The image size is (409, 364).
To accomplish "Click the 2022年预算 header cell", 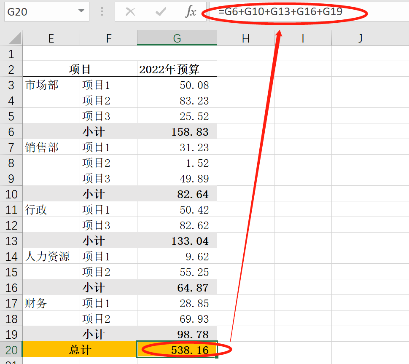I will pyautogui.click(x=177, y=70).
